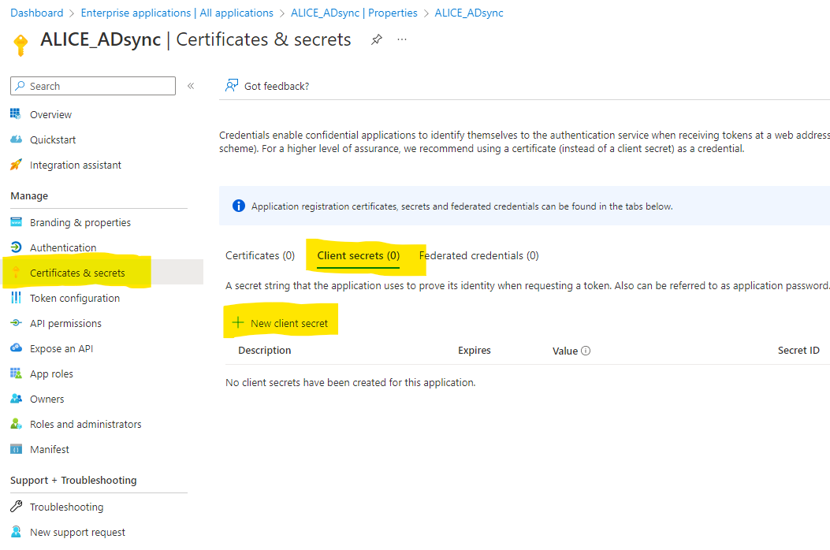Click Got feedback? link
This screenshot has height=550, width=830.
click(x=277, y=87)
